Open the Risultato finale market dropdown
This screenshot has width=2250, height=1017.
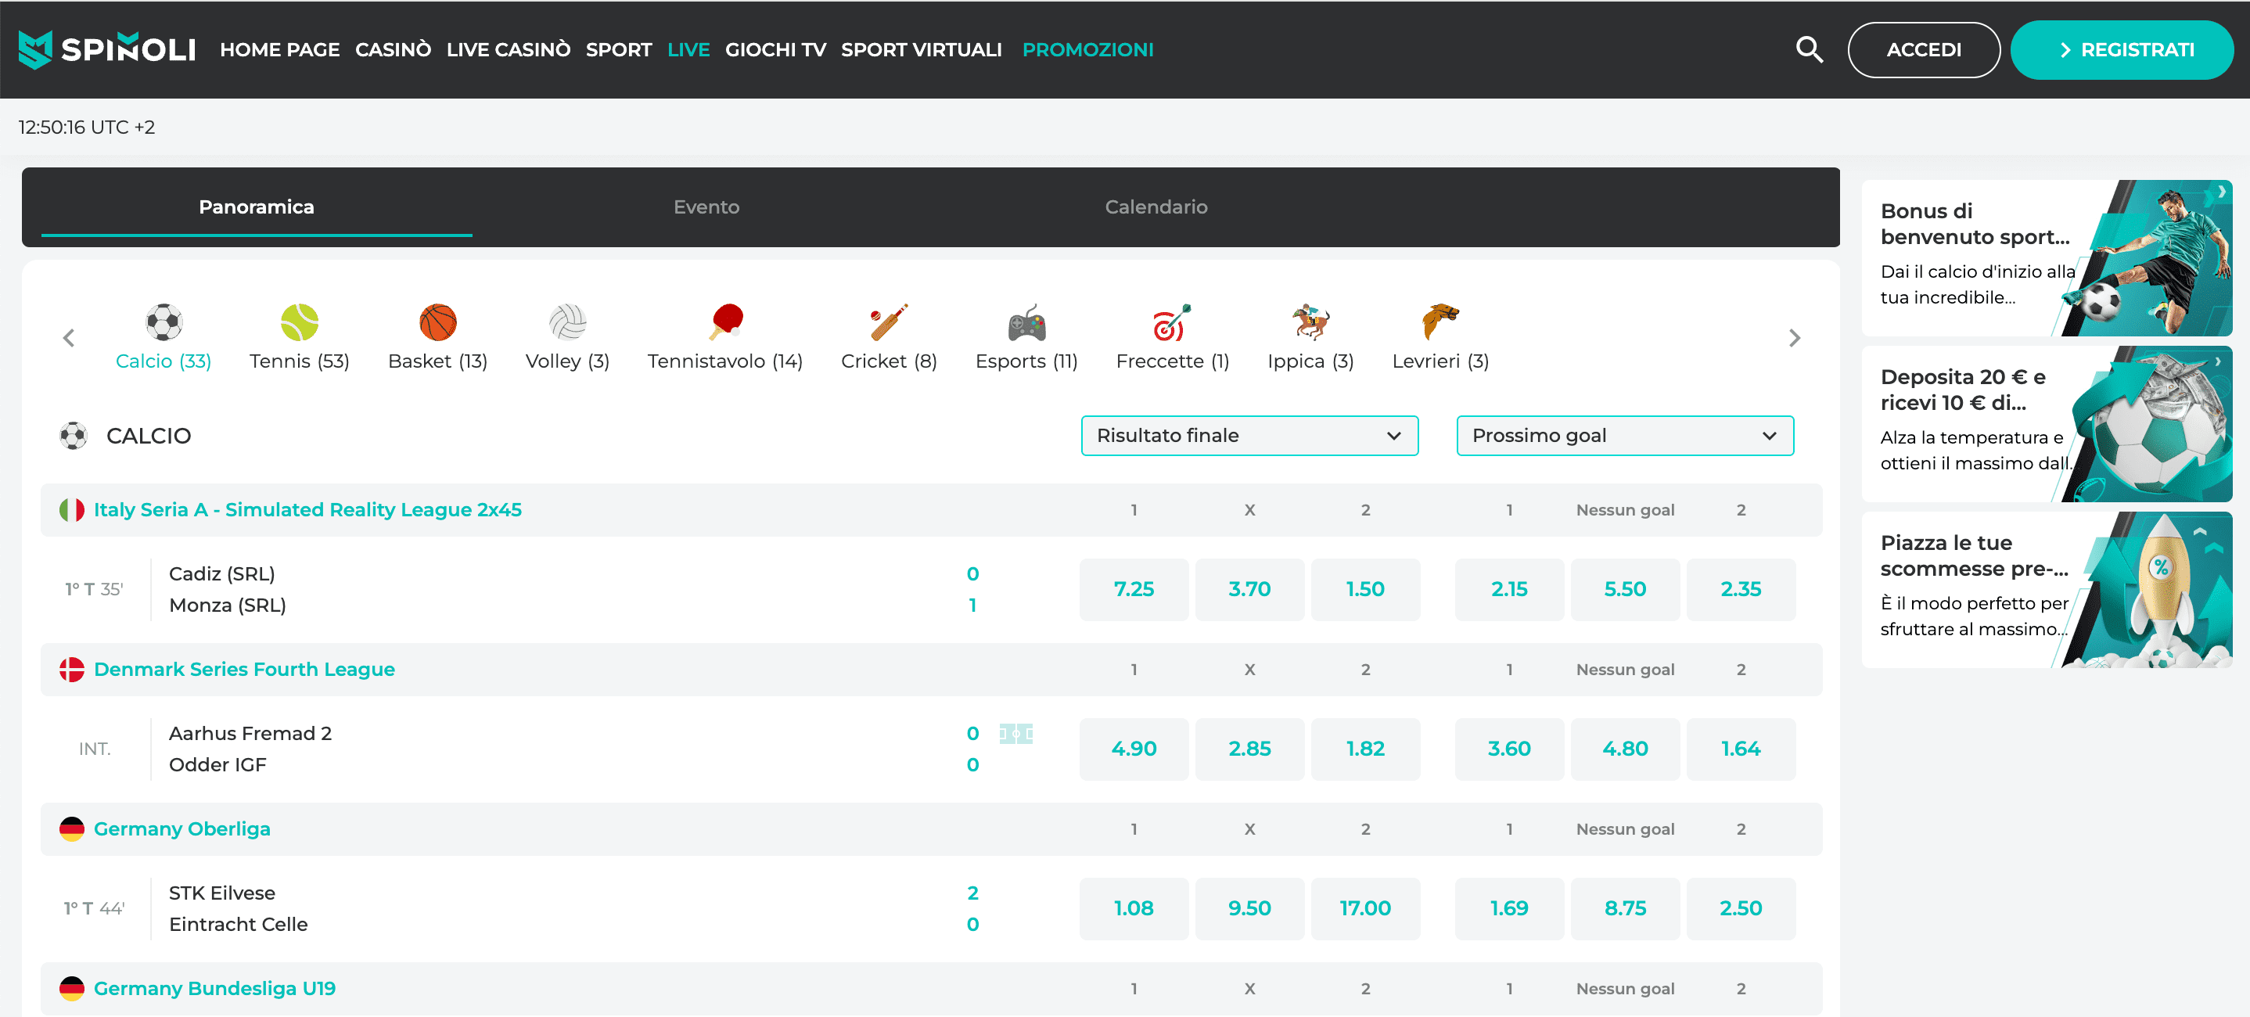(x=1249, y=435)
